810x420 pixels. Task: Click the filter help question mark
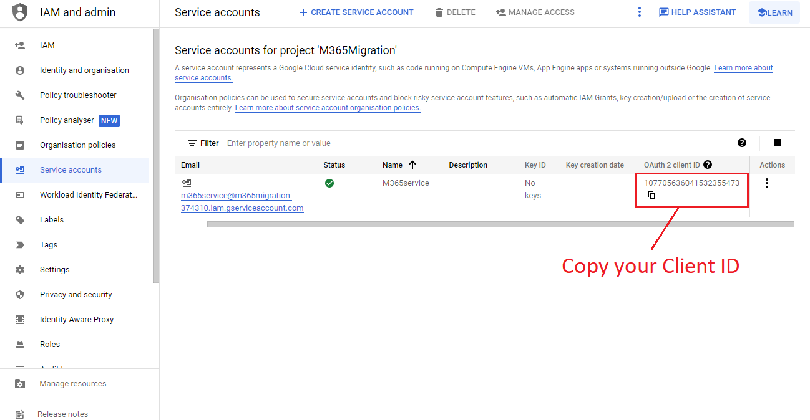coord(742,143)
